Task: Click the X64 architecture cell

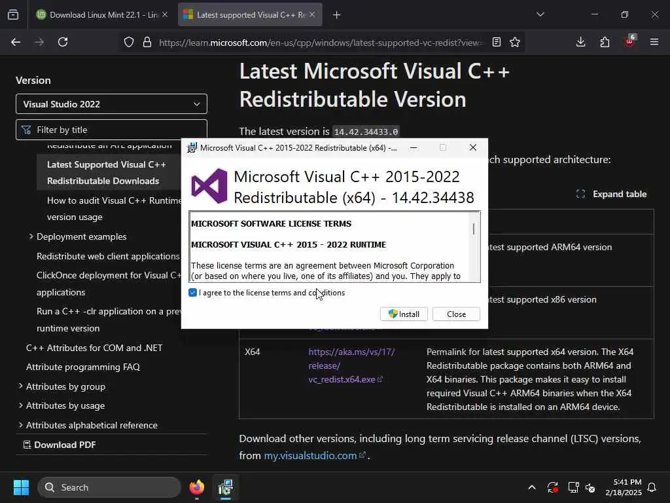Action: [x=253, y=352]
